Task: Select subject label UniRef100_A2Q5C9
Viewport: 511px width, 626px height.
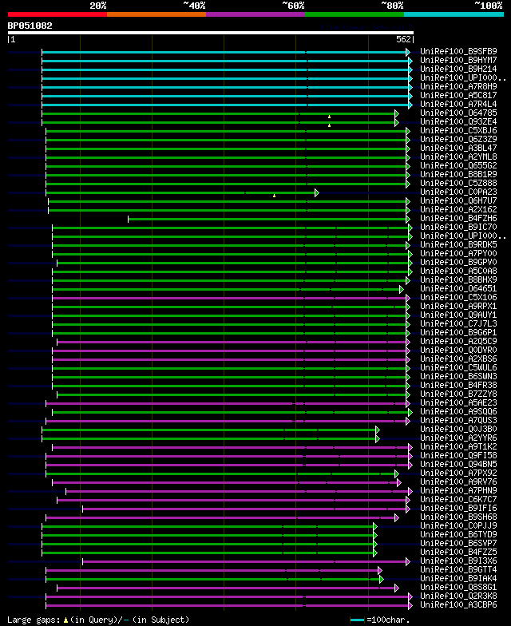Action: pos(458,342)
